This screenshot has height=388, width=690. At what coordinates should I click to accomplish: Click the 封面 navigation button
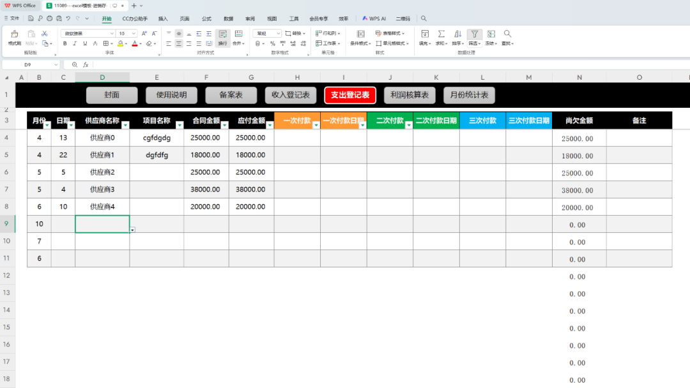point(112,95)
